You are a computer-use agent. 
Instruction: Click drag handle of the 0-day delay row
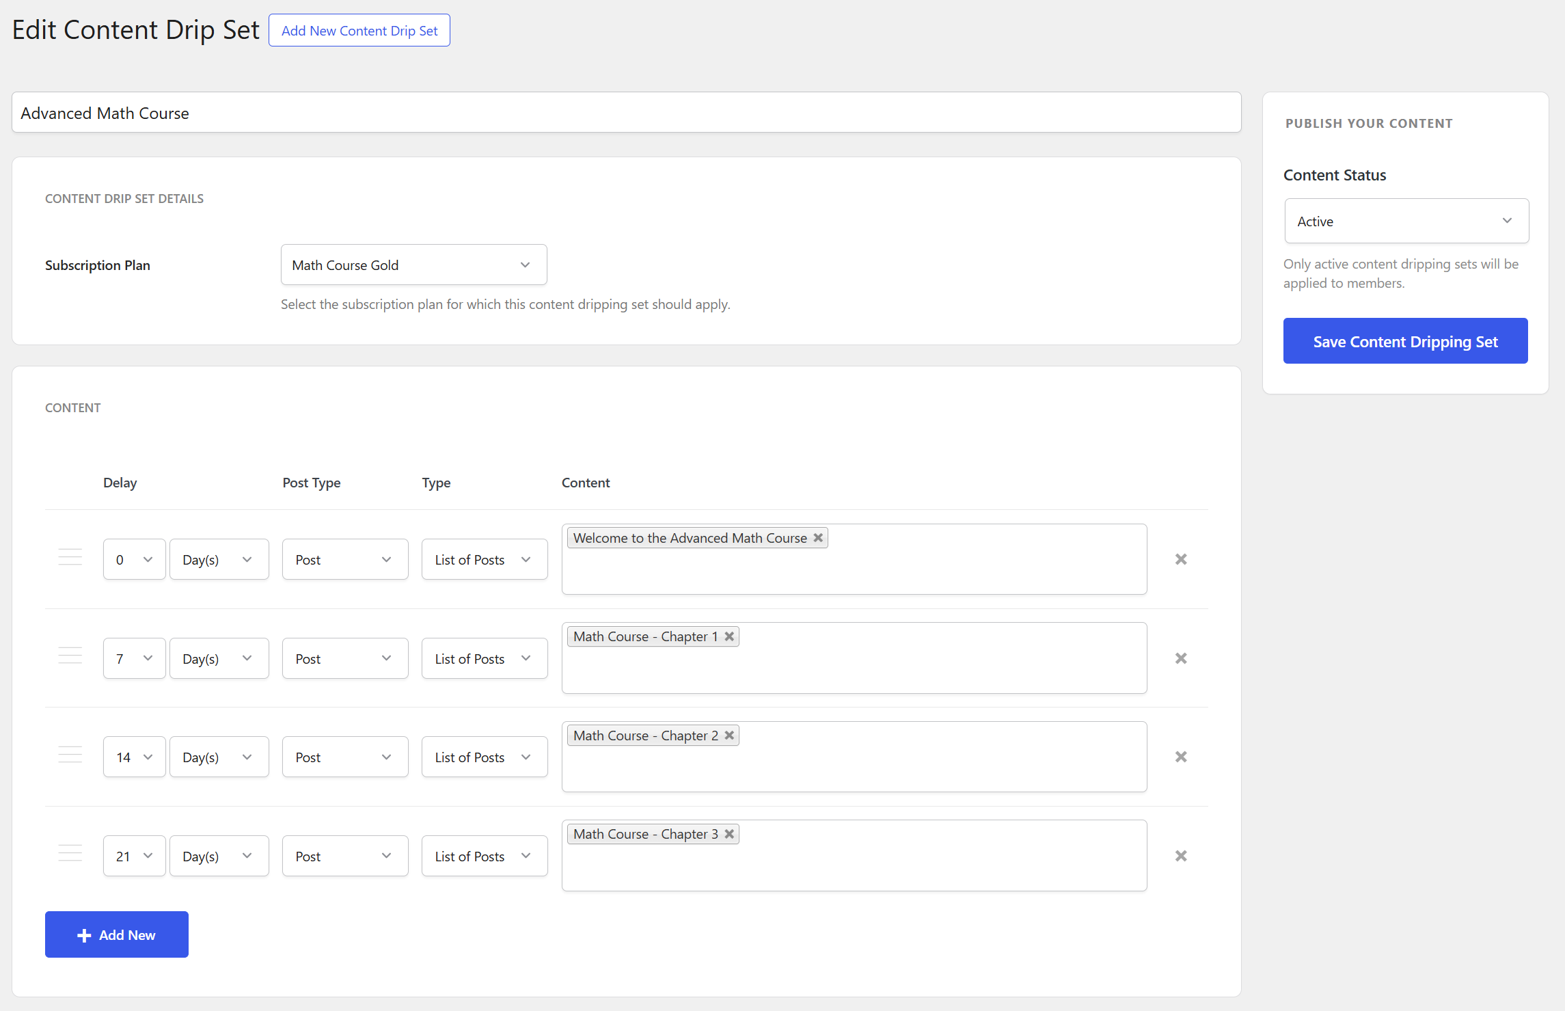click(70, 558)
